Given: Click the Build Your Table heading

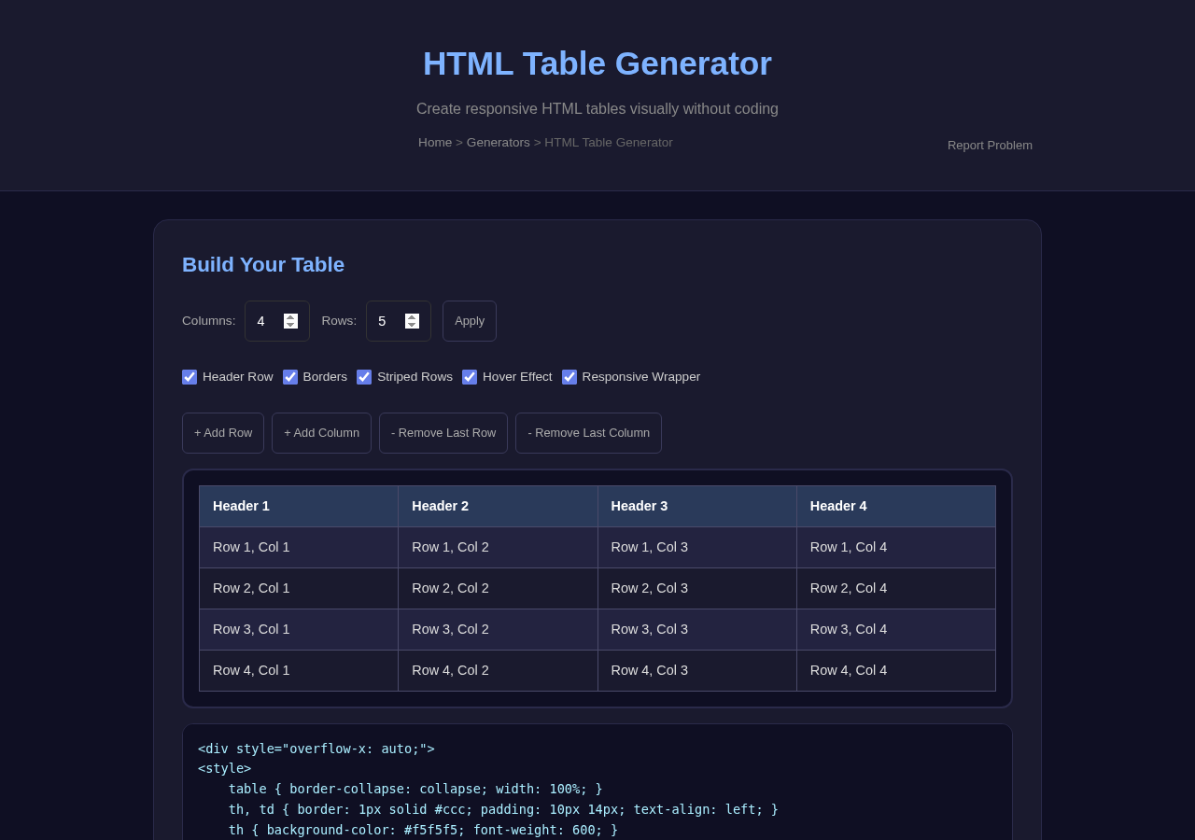Looking at the screenshot, I should point(263,265).
